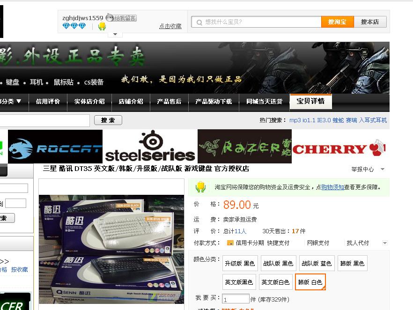Click the green shield guarantee icon
Image resolution: width=413 pixels, height=310 pixels.
(x=200, y=187)
